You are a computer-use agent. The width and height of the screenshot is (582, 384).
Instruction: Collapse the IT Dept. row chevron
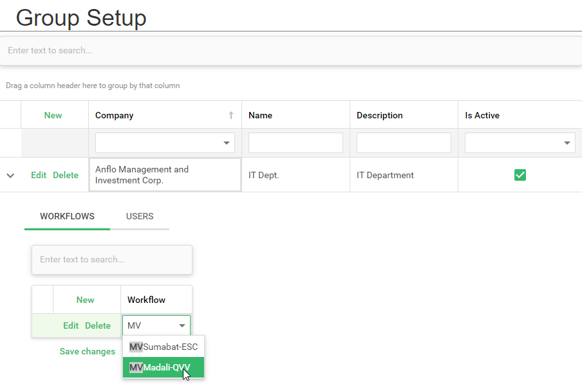pos(10,176)
